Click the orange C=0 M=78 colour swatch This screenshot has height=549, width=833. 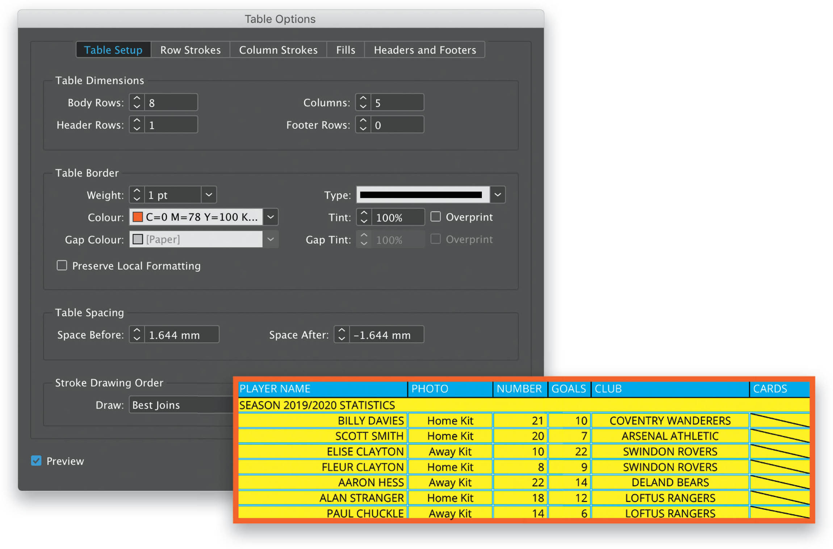(x=138, y=217)
